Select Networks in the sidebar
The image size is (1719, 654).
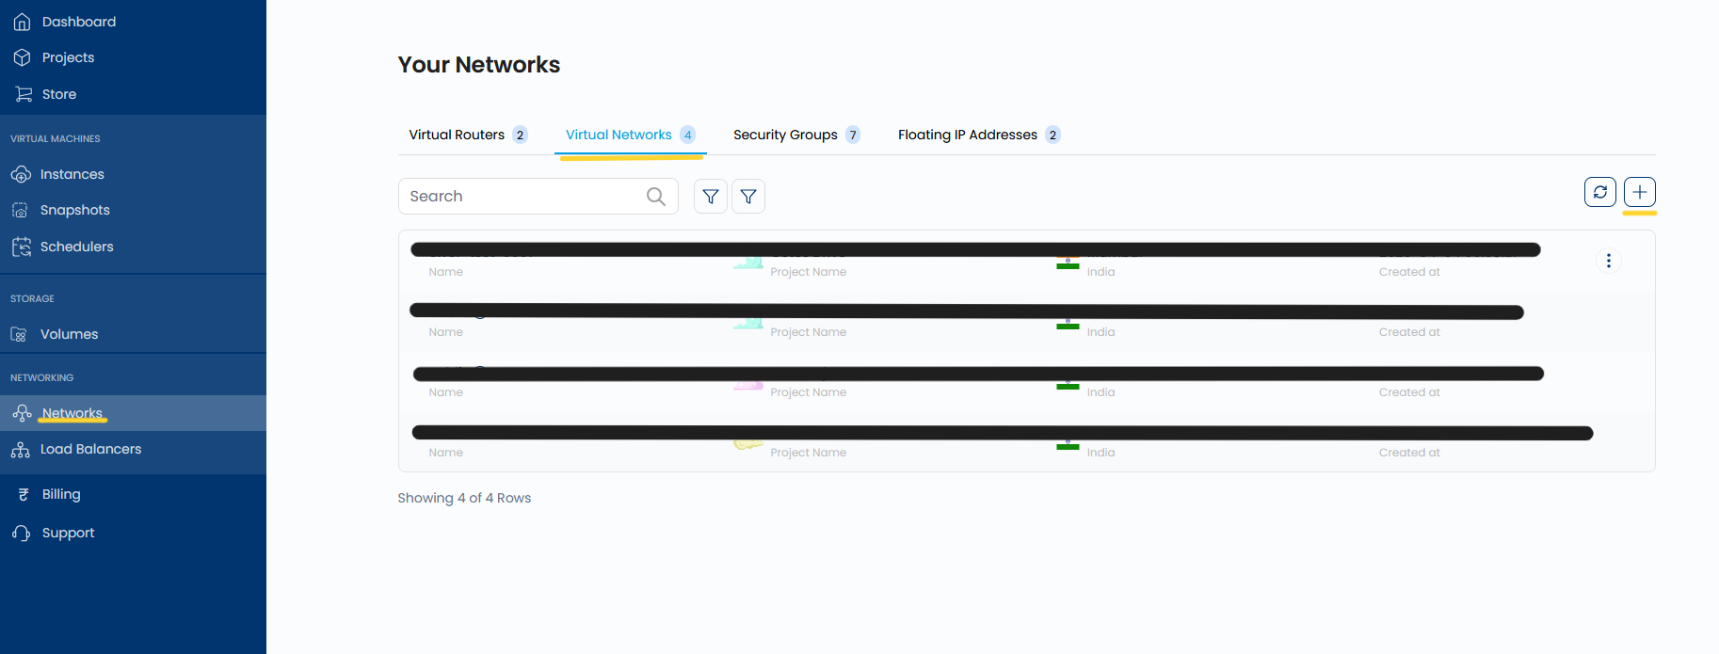click(x=133, y=413)
